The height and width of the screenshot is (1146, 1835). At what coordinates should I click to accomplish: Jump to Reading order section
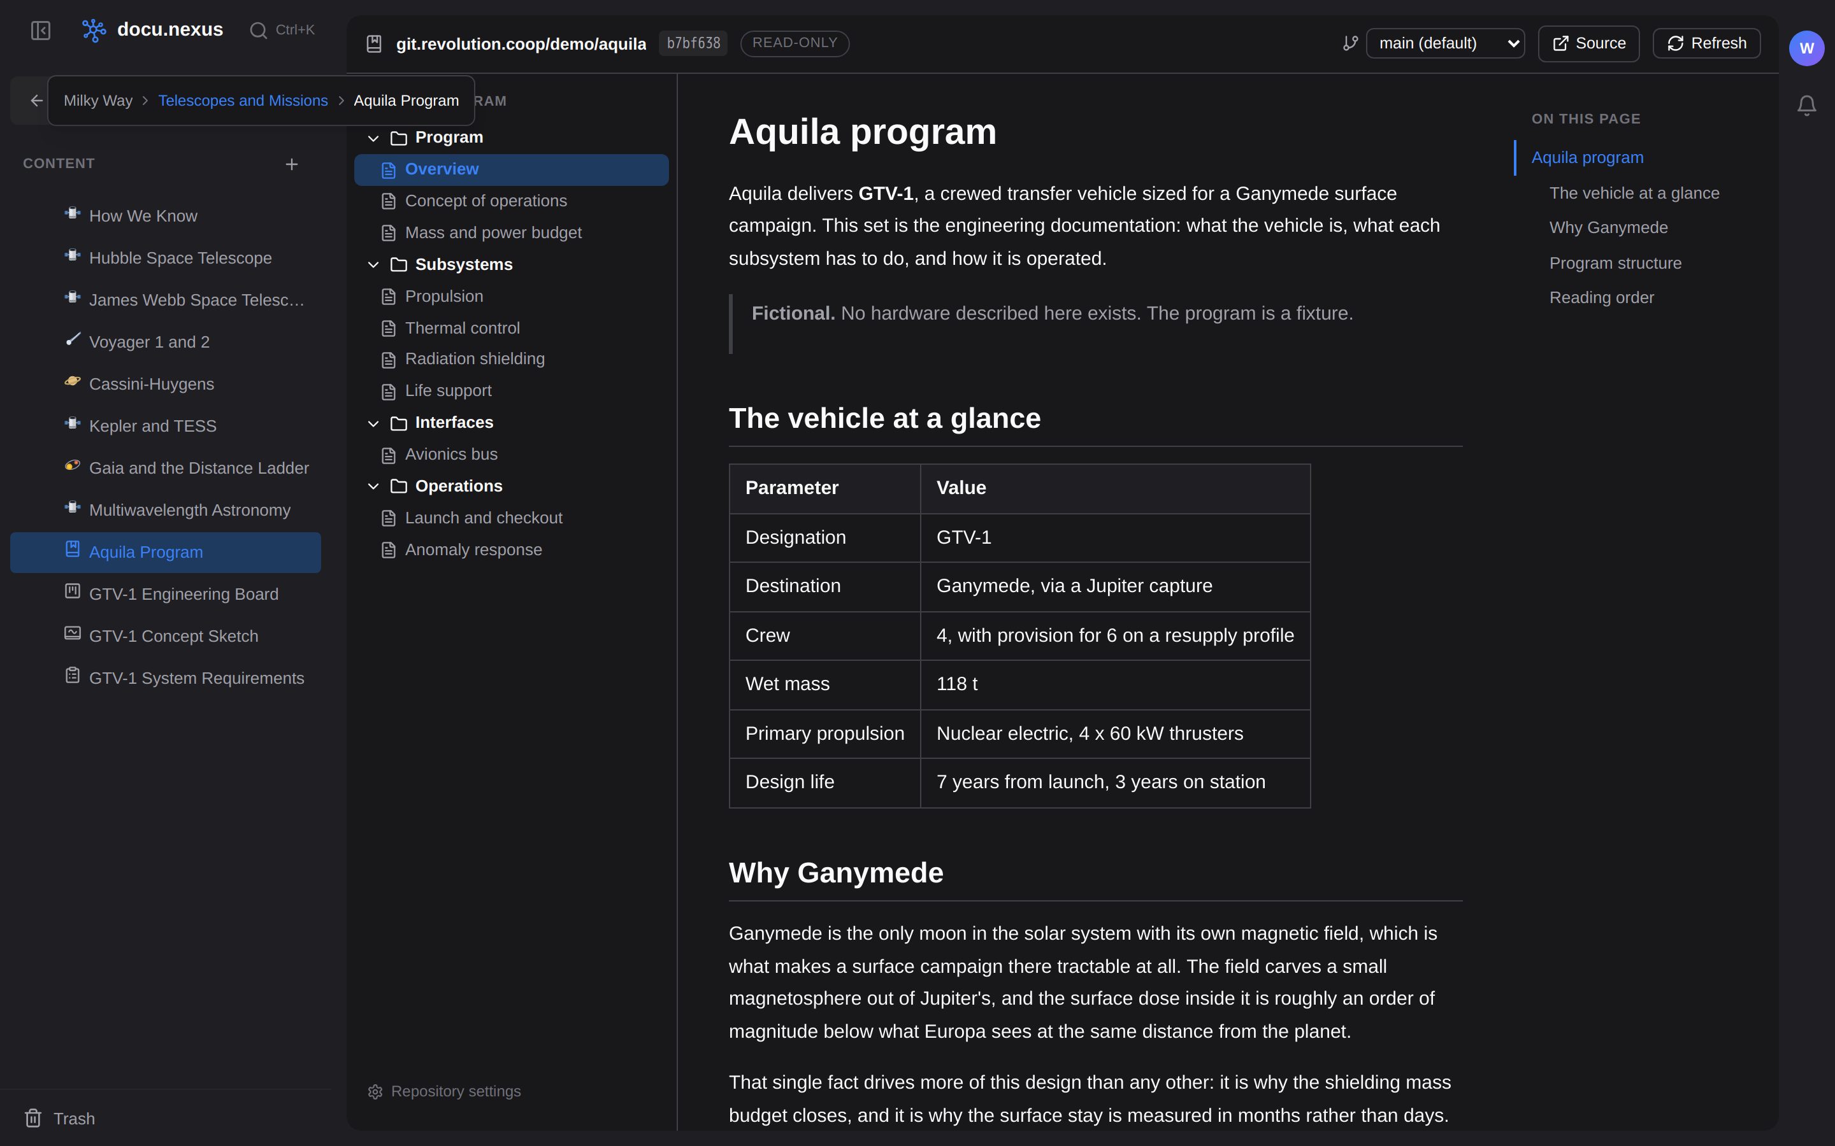coord(1601,298)
